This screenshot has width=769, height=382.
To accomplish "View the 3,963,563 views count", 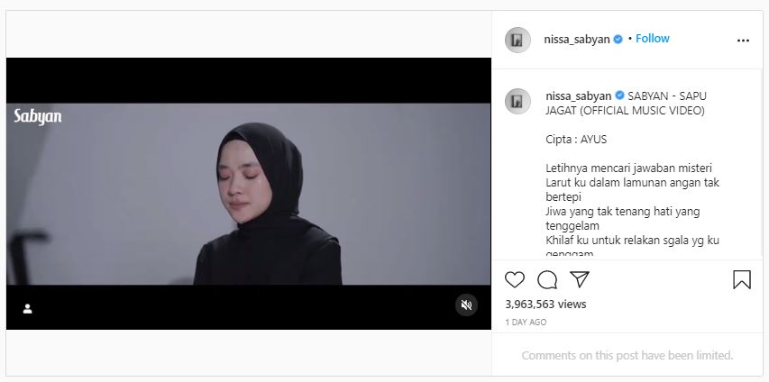I will 545,304.
